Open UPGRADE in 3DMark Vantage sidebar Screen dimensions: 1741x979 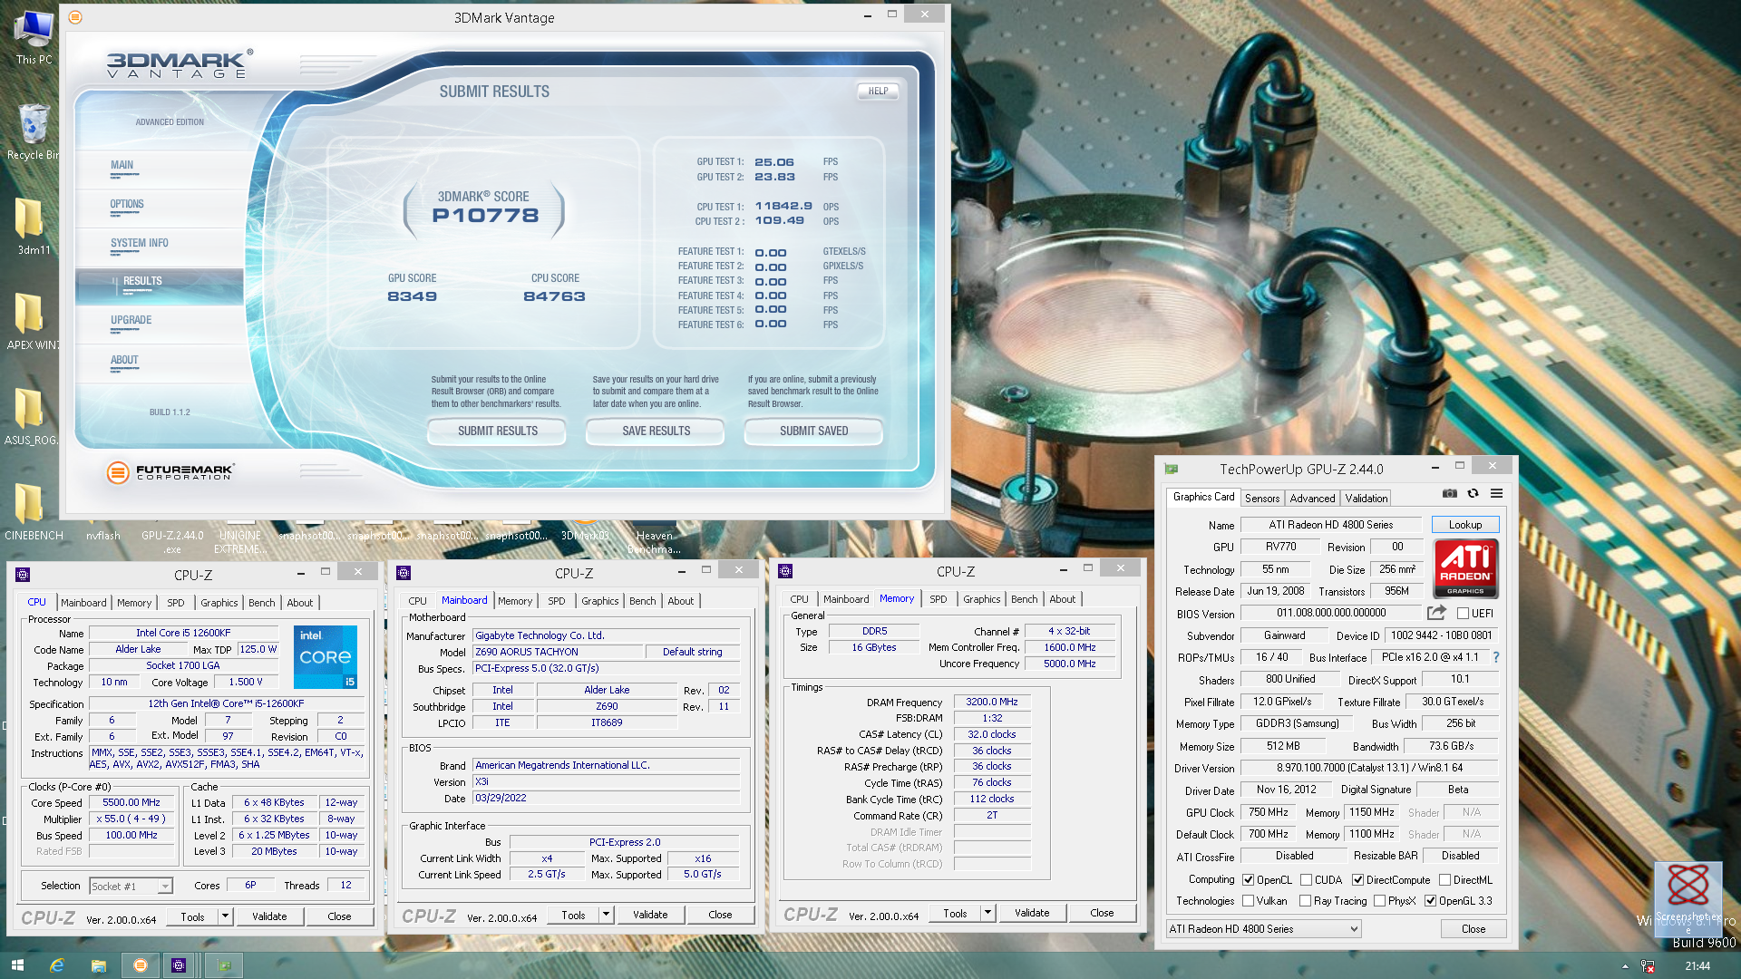click(131, 320)
